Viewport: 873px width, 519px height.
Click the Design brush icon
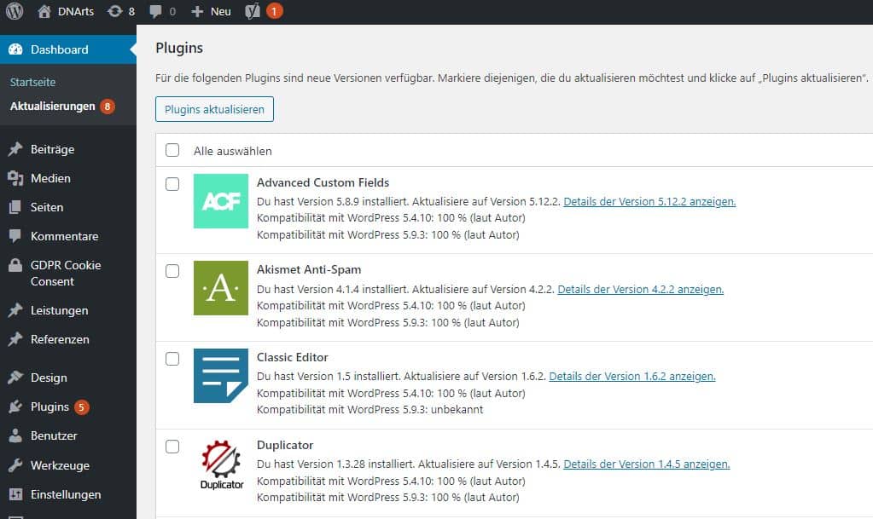coord(15,378)
